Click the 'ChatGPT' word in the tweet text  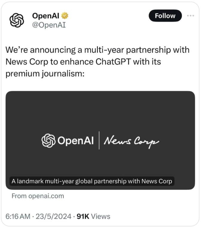click(113, 62)
